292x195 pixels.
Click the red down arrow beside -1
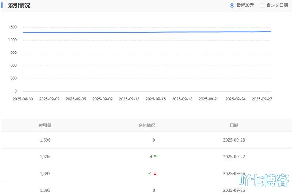point(155,173)
